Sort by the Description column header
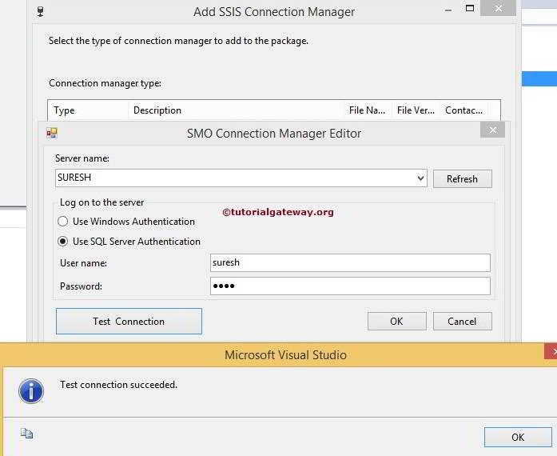The image size is (557, 456). [236, 110]
